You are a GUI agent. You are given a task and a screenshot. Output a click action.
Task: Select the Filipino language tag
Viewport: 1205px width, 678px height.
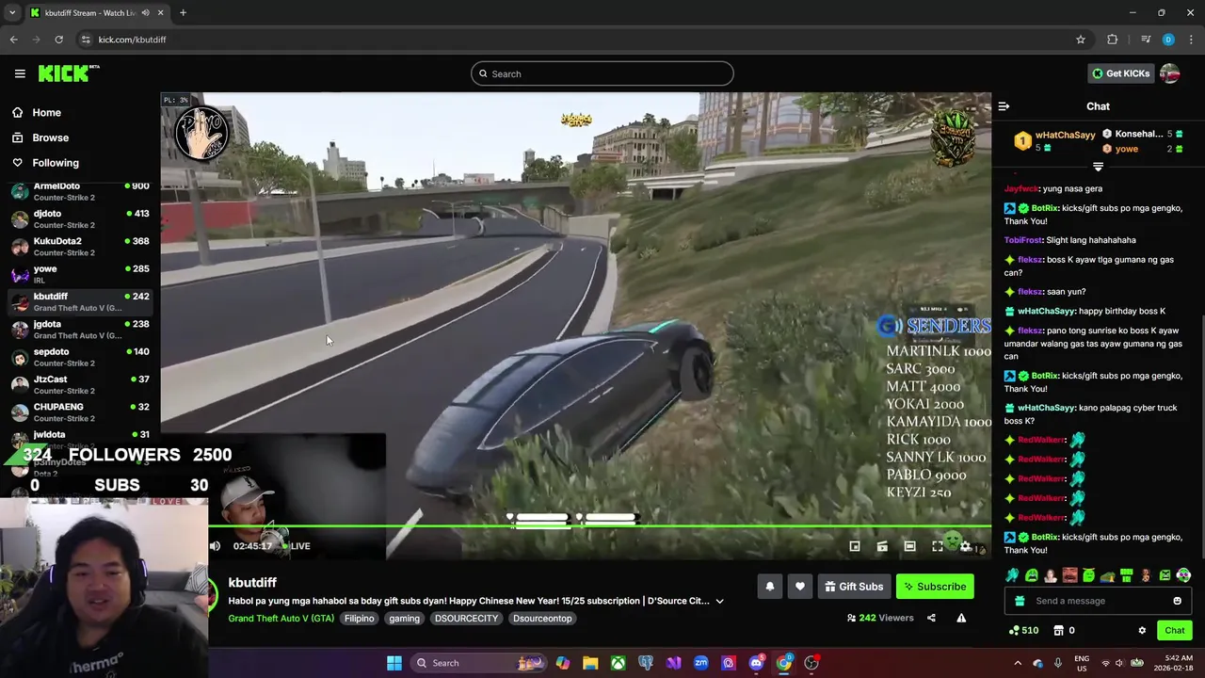359,619
